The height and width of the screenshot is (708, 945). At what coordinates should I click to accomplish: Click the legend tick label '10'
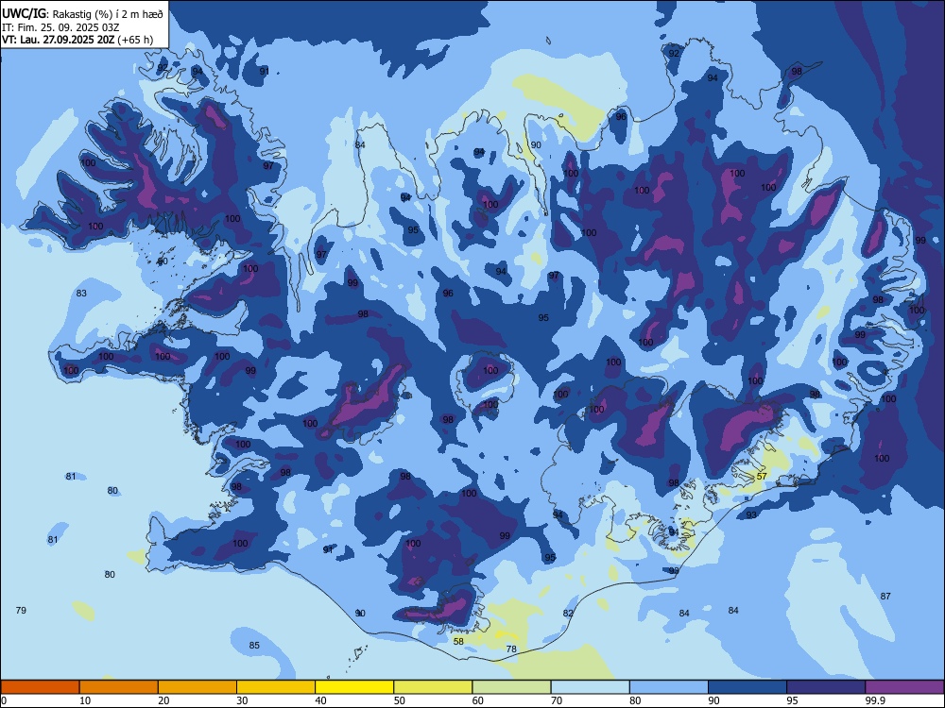[85, 700]
